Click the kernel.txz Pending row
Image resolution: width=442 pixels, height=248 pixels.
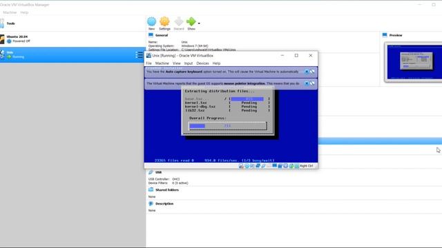click(x=227, y=103)
